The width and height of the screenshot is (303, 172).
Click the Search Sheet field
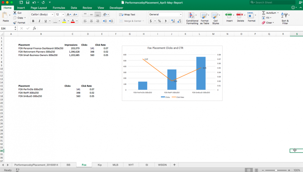click(272, 2)
